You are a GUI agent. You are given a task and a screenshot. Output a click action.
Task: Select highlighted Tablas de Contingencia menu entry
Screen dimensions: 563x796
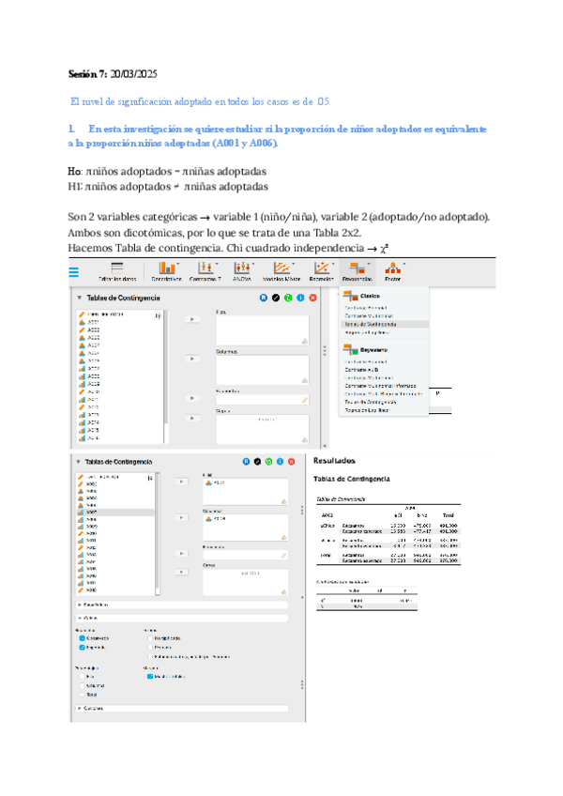pyautogui.click(x=384, y=324)
